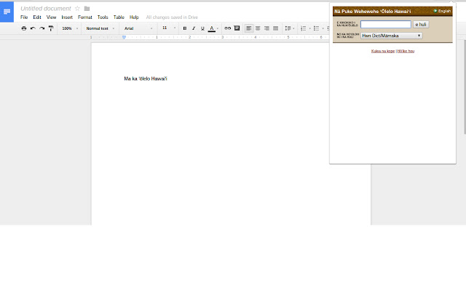Toggle italic formatting
This screenshot has height=291, width=466.
(x=194, y=28)
